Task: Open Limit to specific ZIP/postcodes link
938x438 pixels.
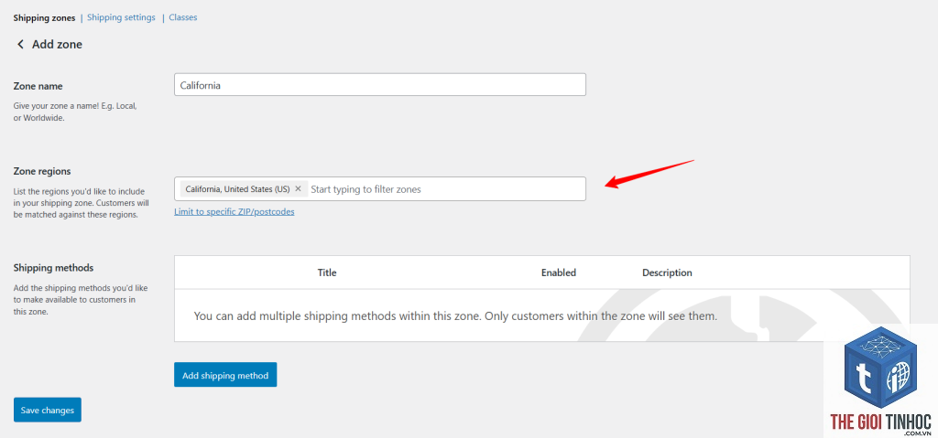Action: [234, 211]
